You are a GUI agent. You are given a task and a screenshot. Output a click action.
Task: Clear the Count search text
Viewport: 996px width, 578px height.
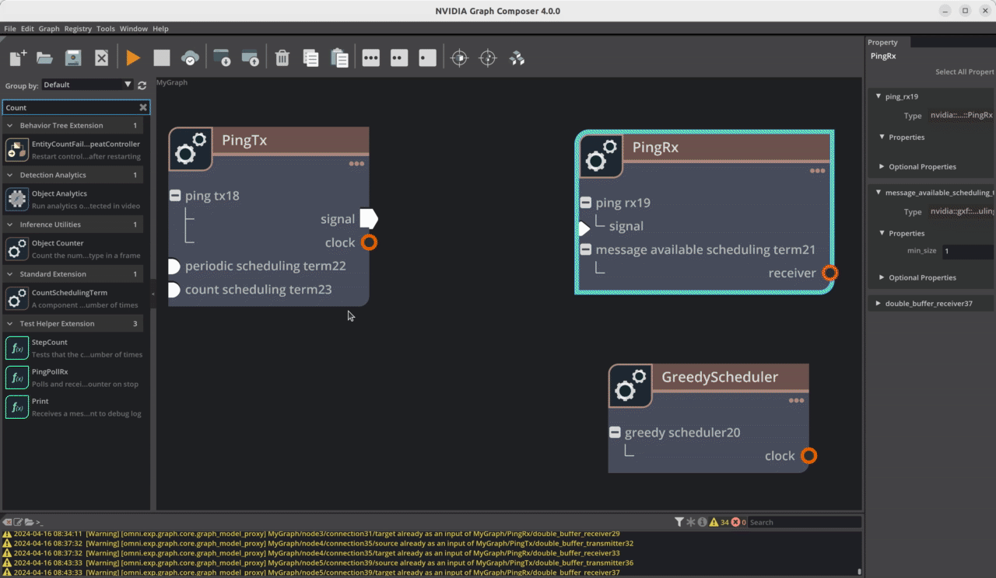[x=143, y=107]
